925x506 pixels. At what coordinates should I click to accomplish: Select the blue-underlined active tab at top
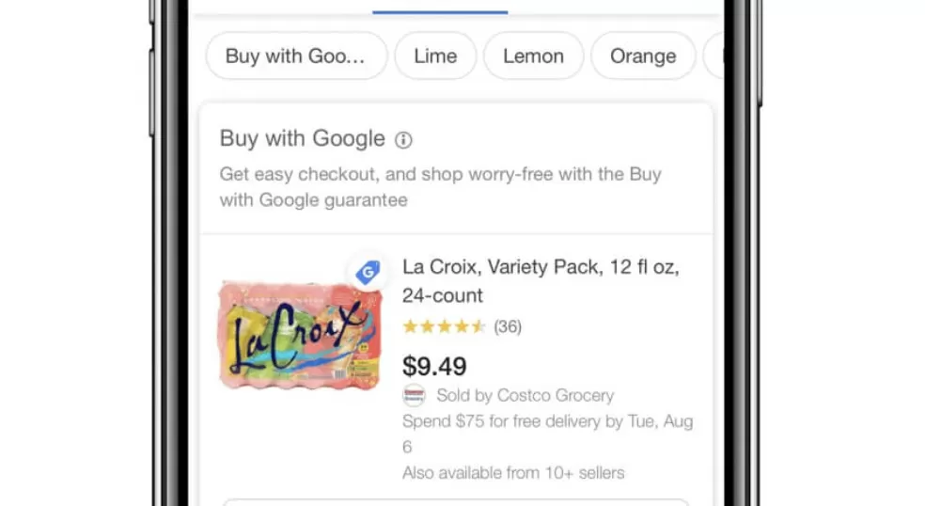pyautogui.click(x=440, y=8)
